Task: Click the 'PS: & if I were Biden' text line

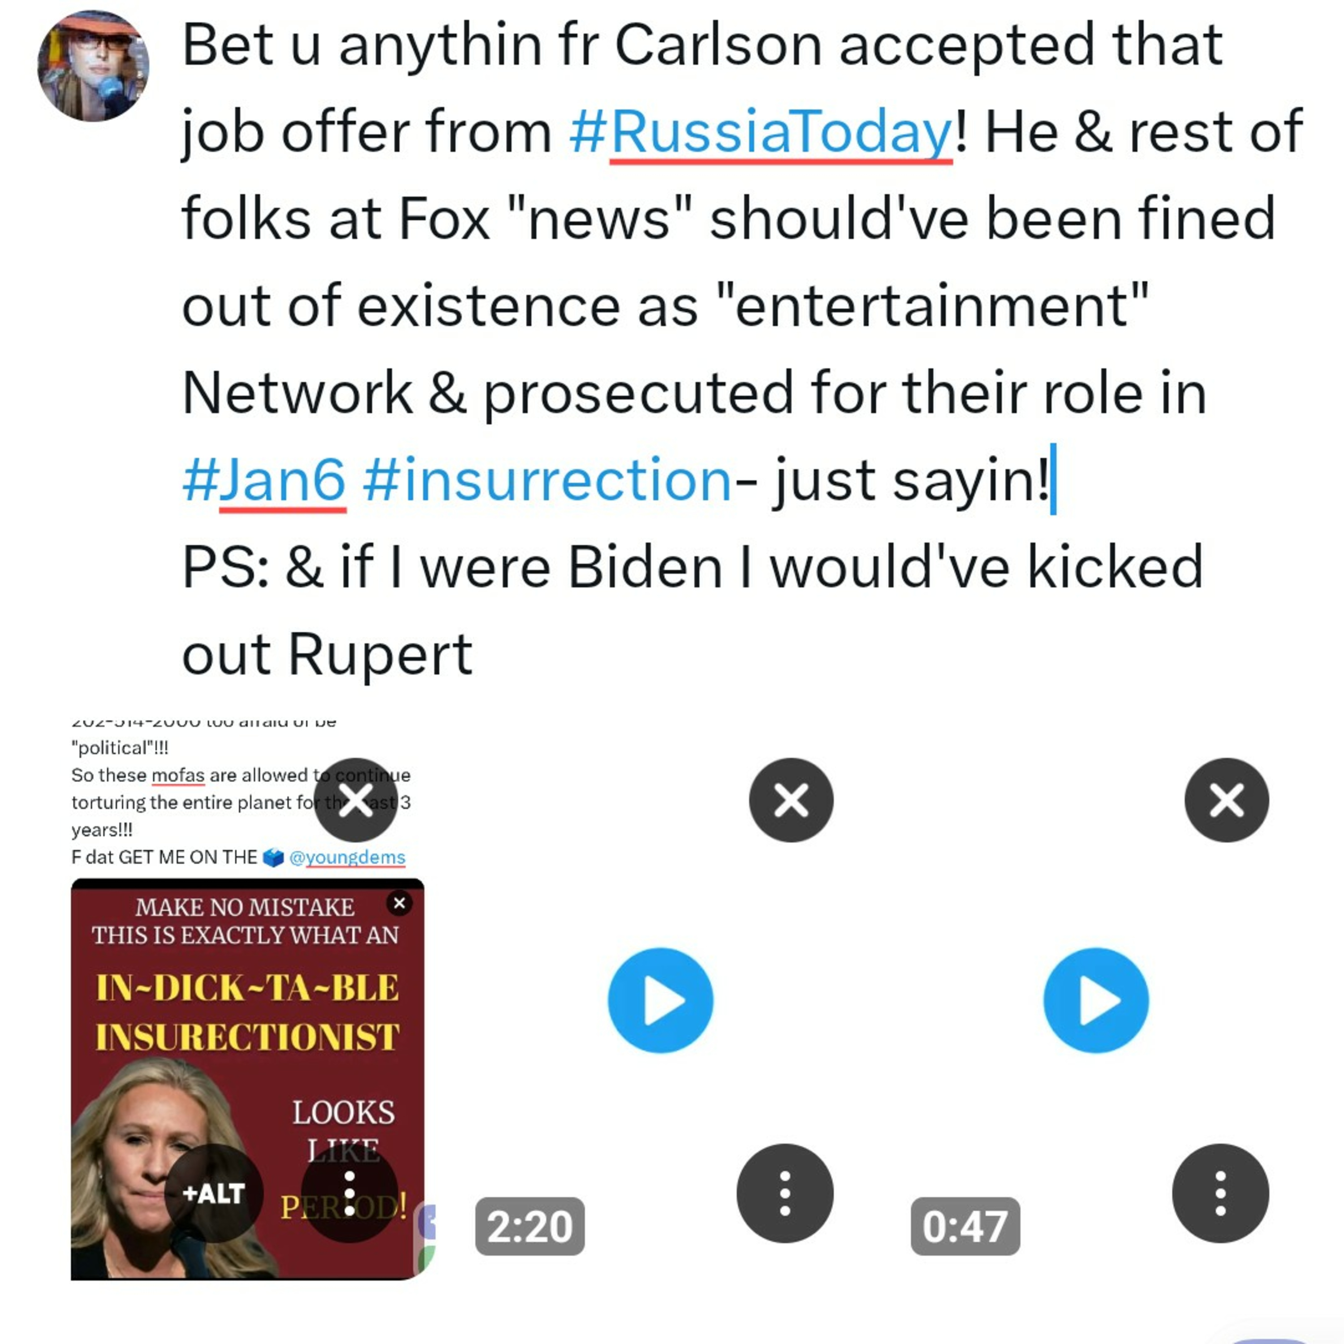Action: click(692, 568)
